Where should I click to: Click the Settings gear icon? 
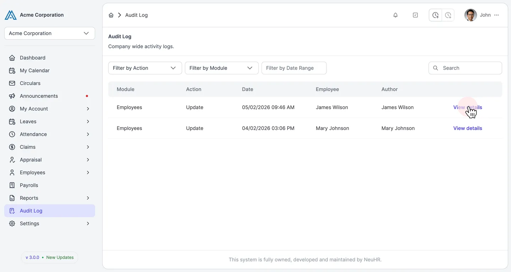coord(12,223)
